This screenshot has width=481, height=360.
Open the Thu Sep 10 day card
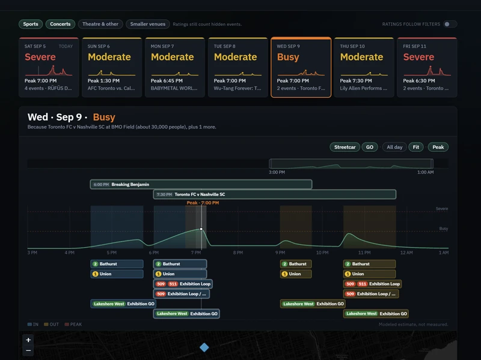pyautogui.click(x=364, y=67)
